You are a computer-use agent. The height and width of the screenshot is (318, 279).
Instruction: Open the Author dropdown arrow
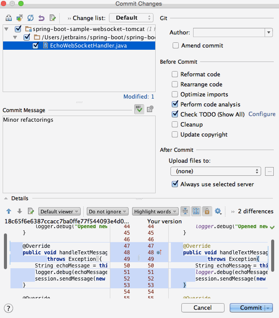tap(269, 32)
